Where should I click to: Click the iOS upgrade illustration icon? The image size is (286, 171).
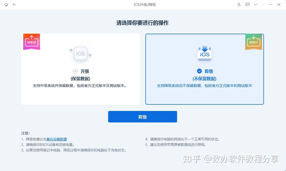[81, 54]
